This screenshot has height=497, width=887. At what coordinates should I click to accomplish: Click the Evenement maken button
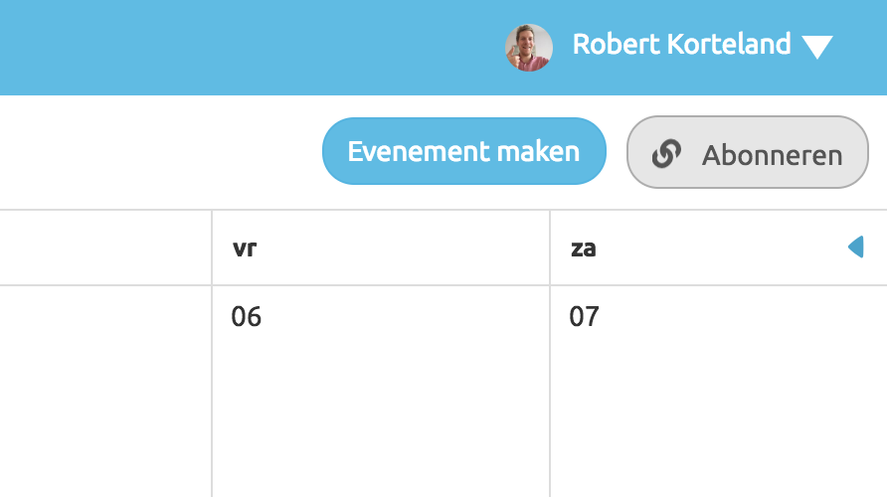463,151
